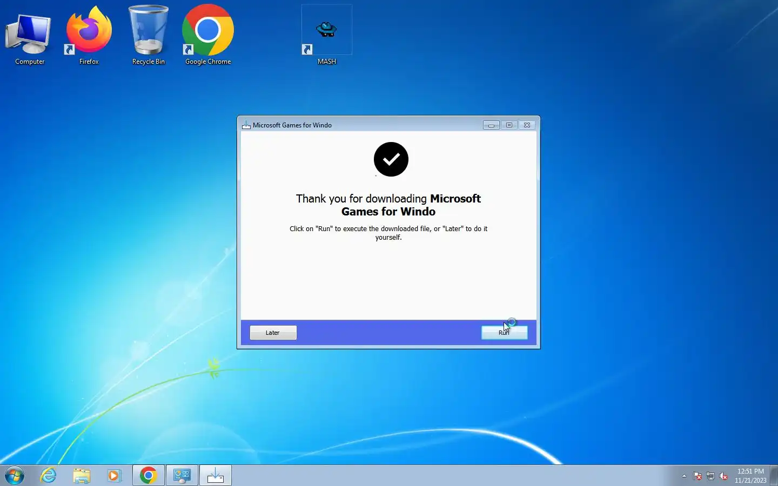The image size is (778, 486).
Task: Minimize the Microsoft Games for Windo window
Action: pos(491,125)
